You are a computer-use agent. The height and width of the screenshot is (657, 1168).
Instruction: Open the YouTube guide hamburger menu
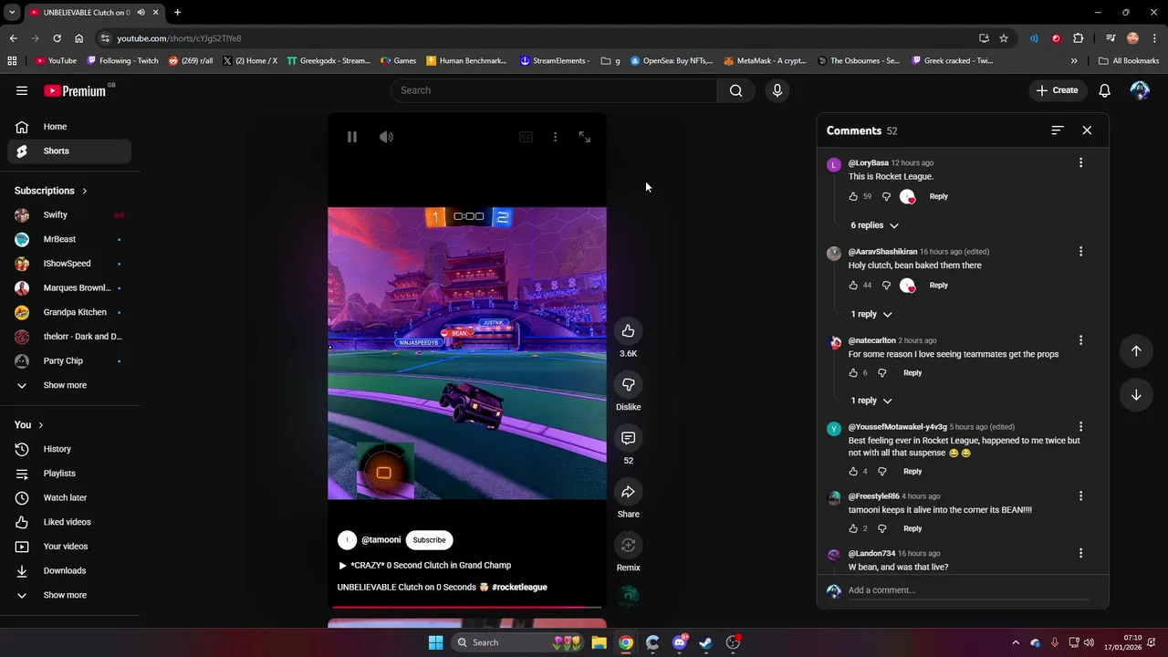pos(22,90)
